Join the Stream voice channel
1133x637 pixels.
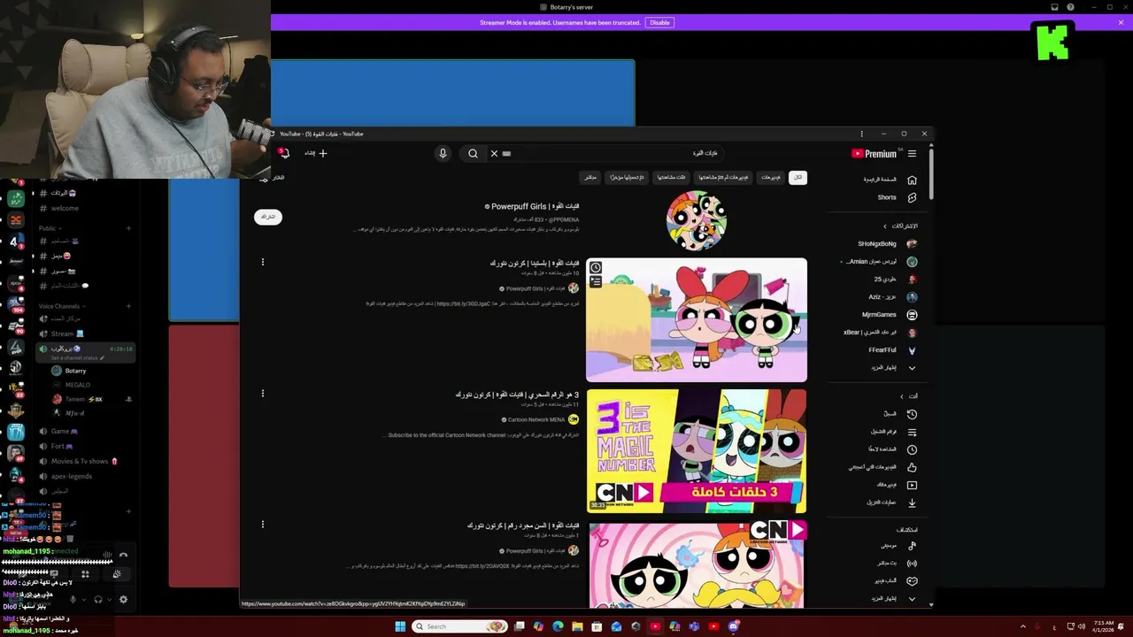tap(62, 334)
